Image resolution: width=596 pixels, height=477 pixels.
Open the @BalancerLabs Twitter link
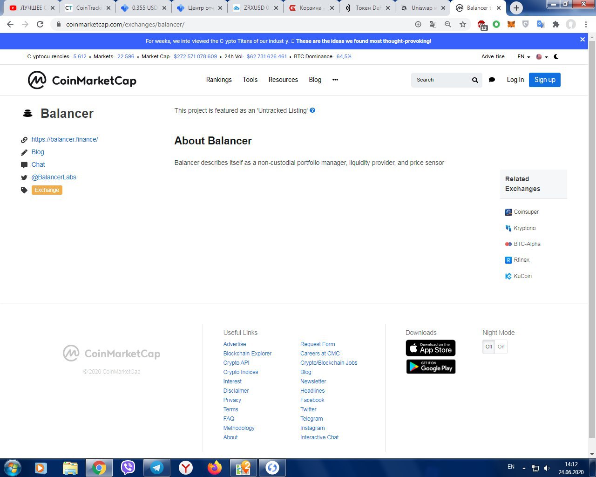pos(54,177)
